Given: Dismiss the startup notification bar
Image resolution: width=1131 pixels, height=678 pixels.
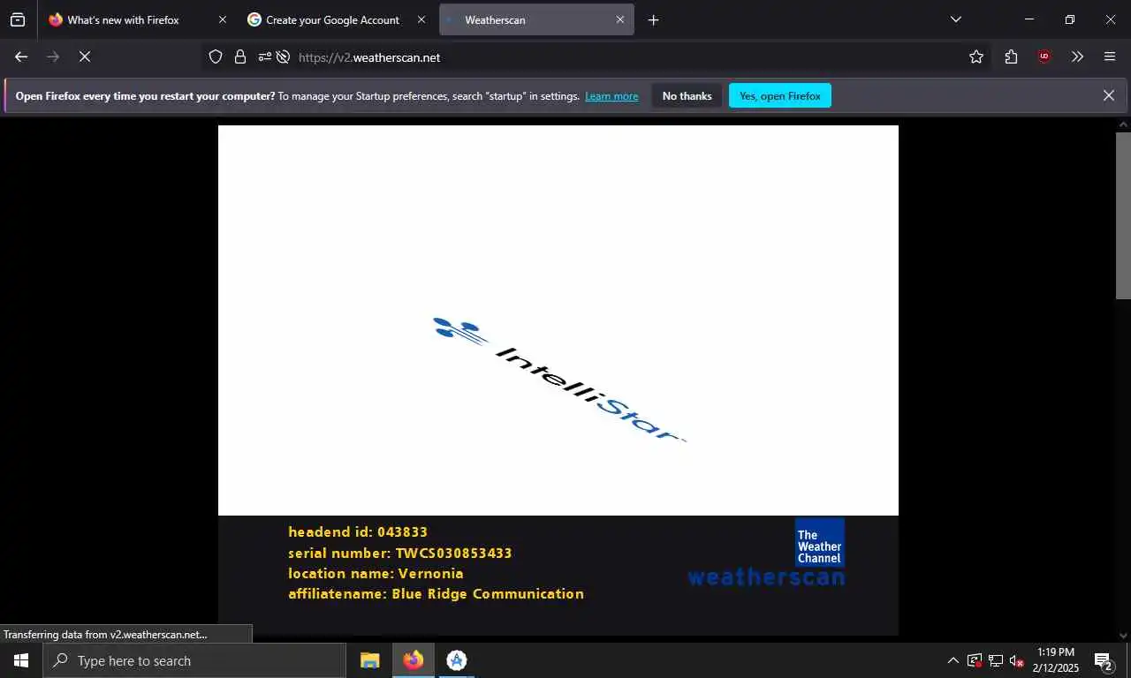Looking at the screenshot, I should click(x=1108, y=95).
